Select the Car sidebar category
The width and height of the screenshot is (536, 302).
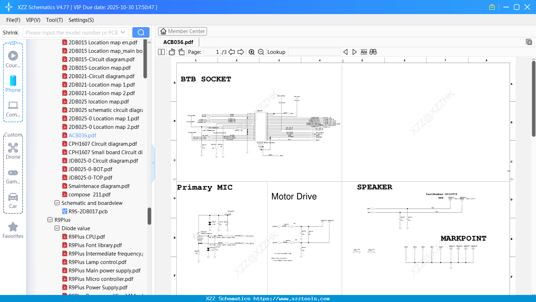coord(13,201)
